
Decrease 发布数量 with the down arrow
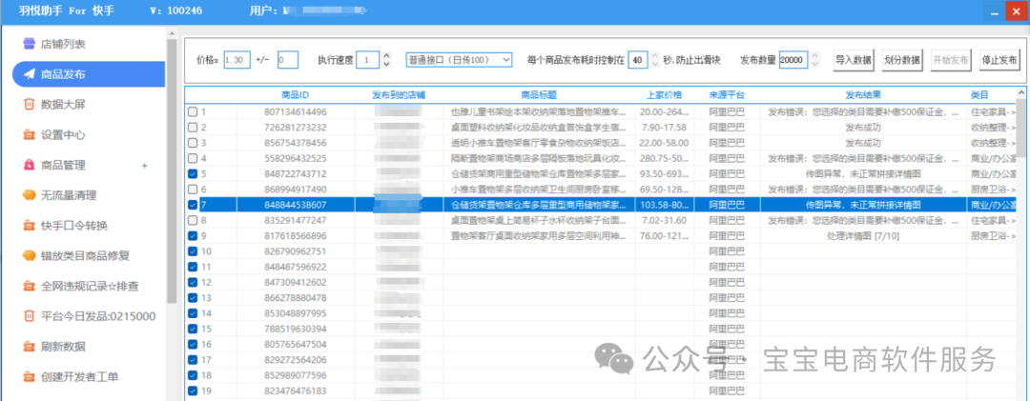coord(815,64)
